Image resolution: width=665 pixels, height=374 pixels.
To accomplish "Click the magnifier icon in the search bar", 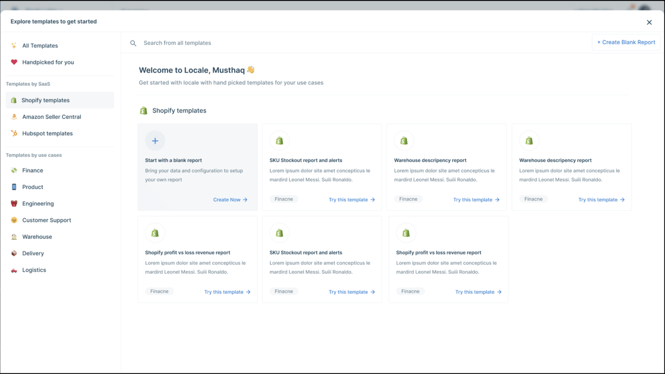I will (134, 43).
